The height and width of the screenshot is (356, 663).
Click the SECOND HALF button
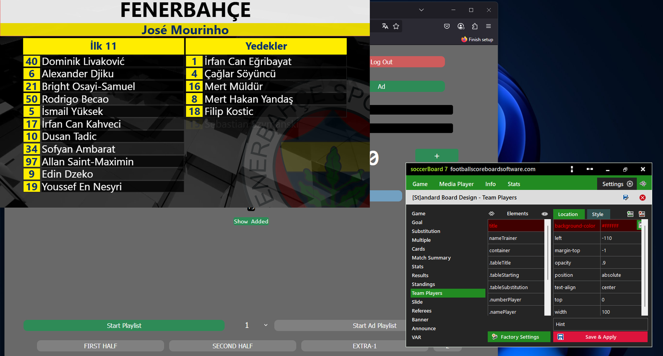click(x=232, y=346)
